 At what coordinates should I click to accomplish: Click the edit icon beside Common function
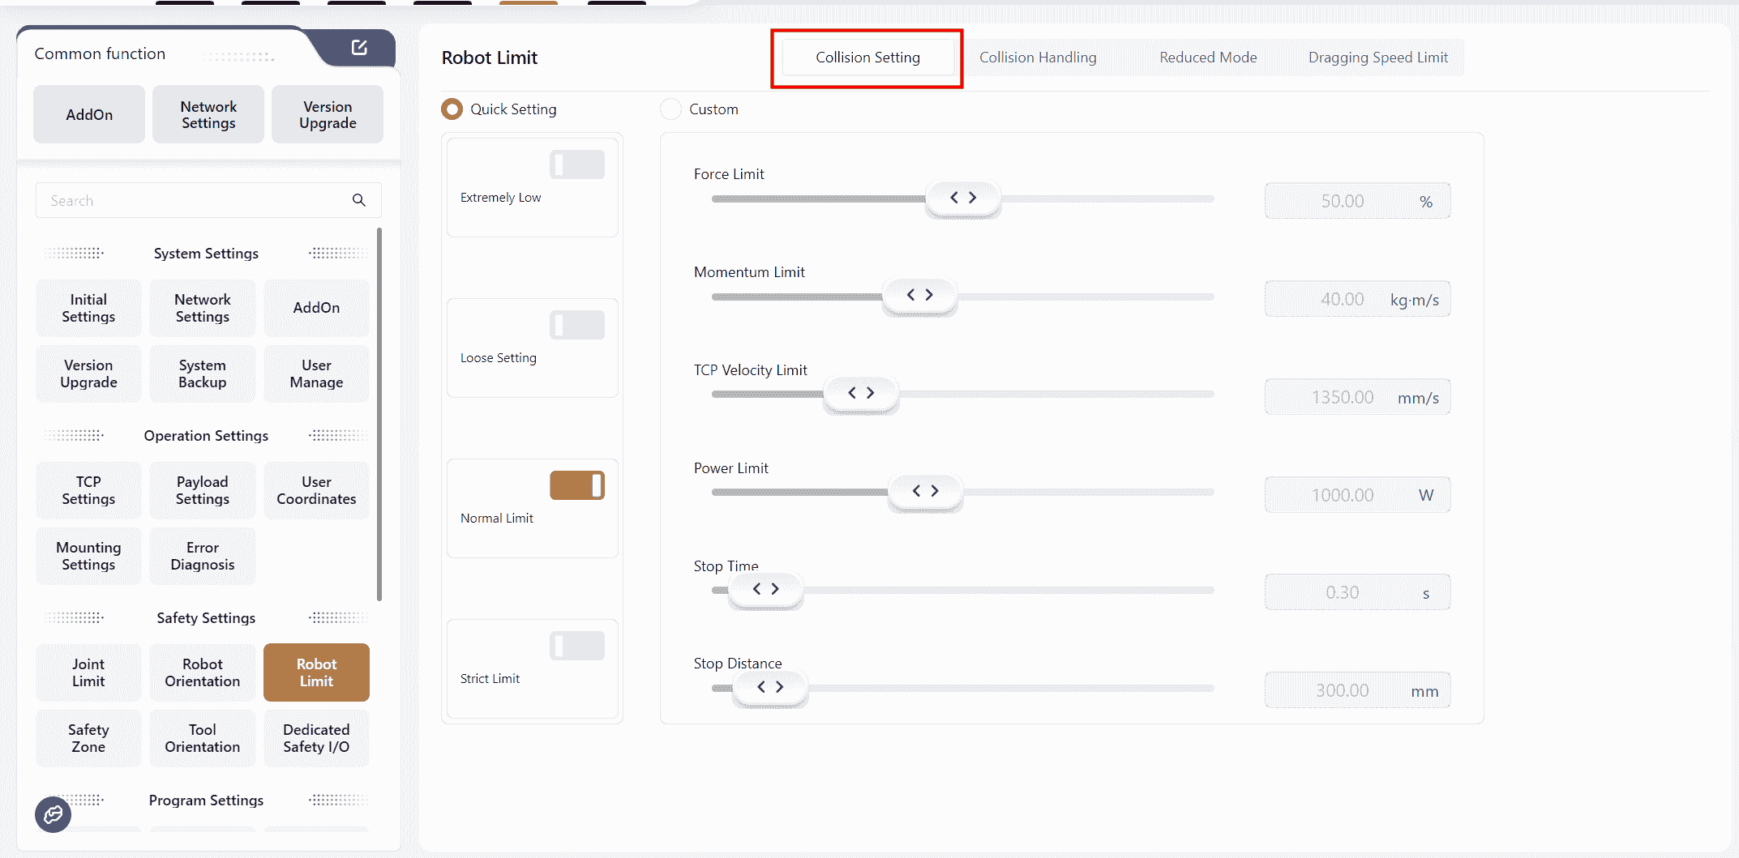click(x=359, y=48)
